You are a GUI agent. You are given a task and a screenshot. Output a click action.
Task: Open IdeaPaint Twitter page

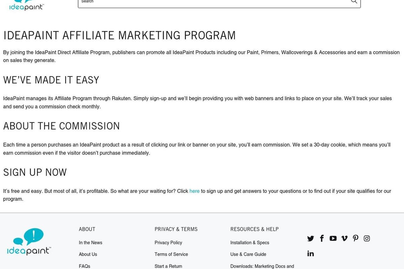click(310, 239)
